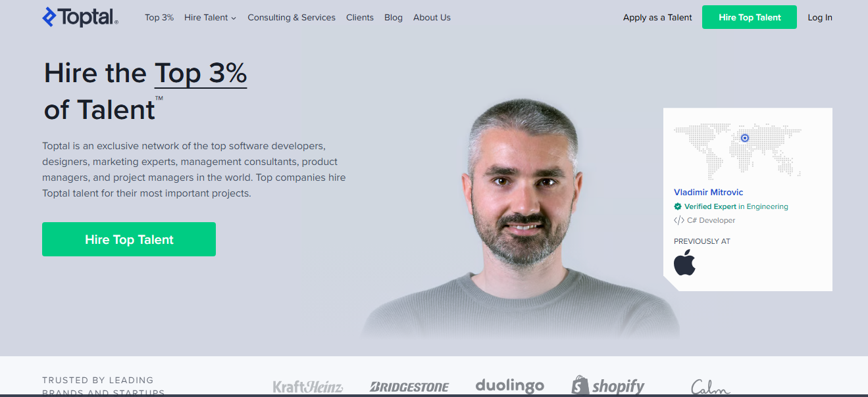Viewport: 868px width, 397px height.
Task: Open the Blog link
Action: [394, 18]
